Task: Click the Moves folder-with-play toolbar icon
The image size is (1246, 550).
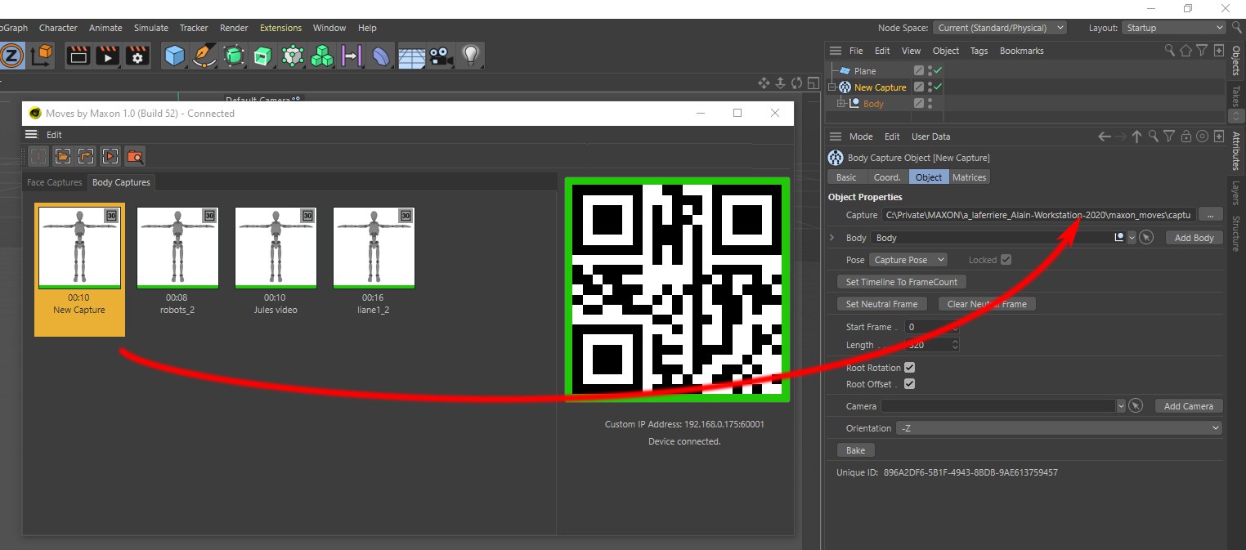Action: click(111, 156)
